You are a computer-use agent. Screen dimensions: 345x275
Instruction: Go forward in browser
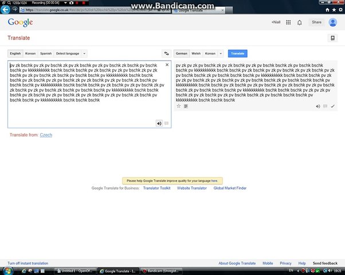(x=14, y=10)
